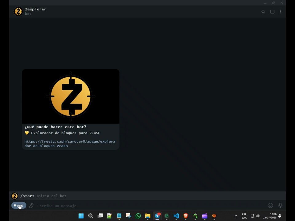The height and width of the screenshot is (221, 295).
Task: Click the Zexplorer avatar in header
Action: 18,11
